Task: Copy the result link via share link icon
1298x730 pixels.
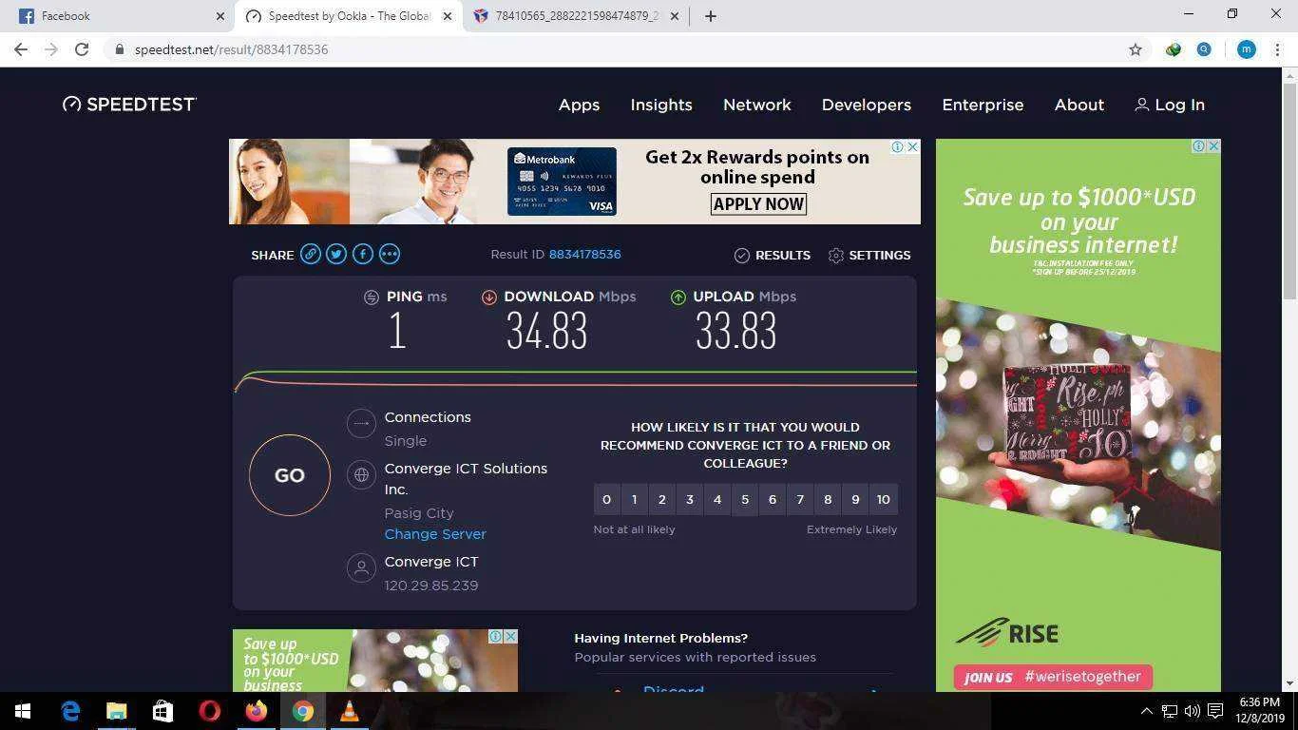Action: click(310, 254)
